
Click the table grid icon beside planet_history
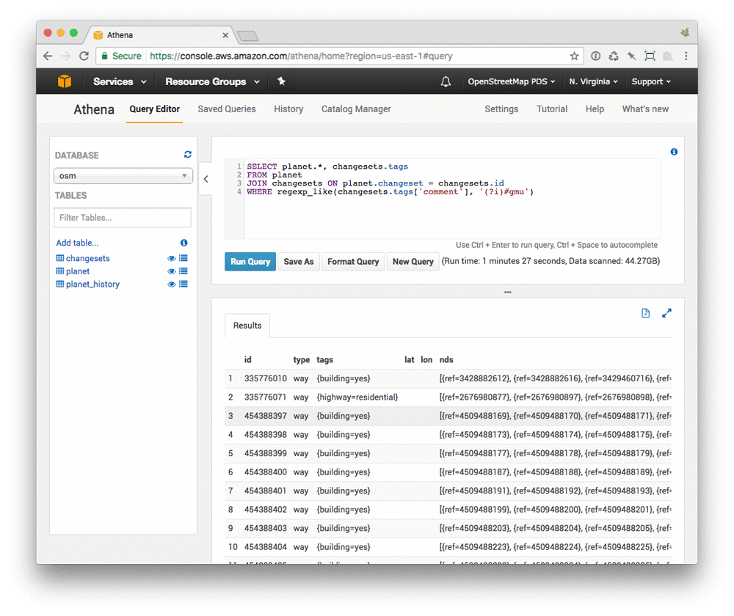tap(60, 284)
